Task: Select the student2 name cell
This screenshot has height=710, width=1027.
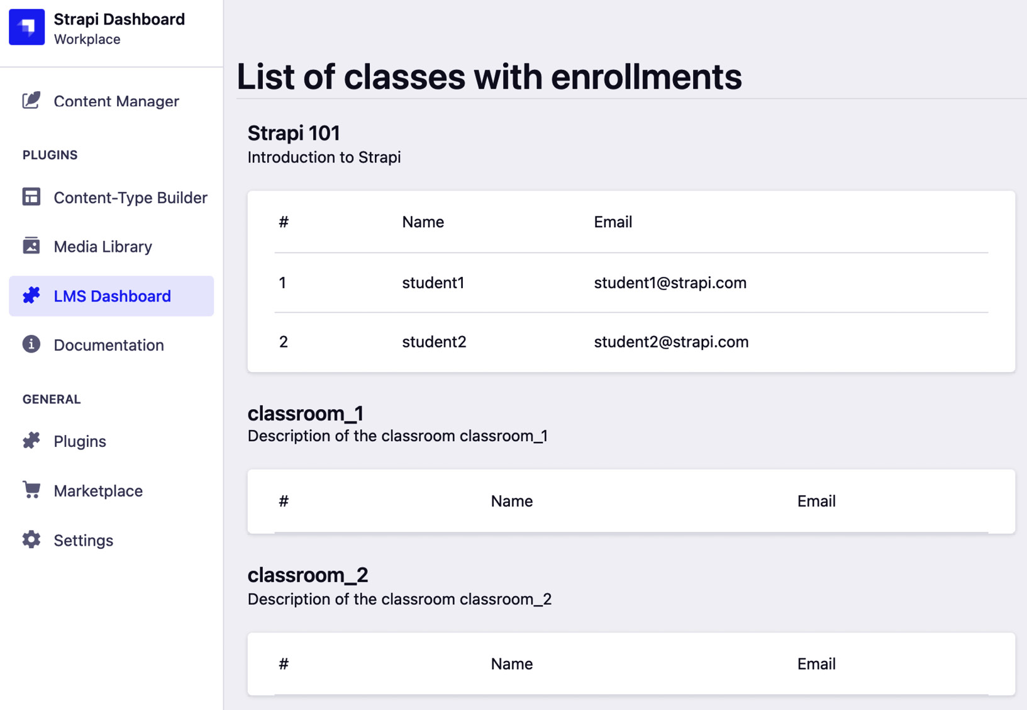Action: tap(435, 342)
